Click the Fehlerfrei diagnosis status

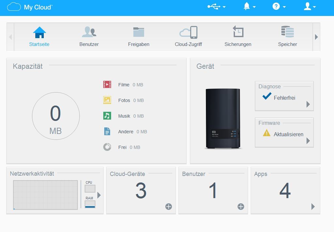pyautogui.click(x=284, y=98)
